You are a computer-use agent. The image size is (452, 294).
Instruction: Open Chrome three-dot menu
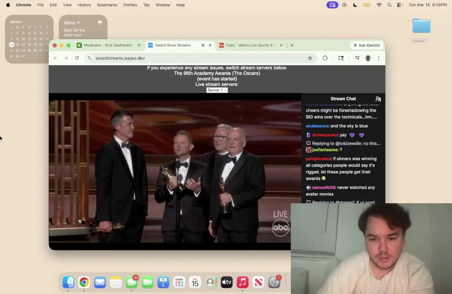[x=379, y=58]
